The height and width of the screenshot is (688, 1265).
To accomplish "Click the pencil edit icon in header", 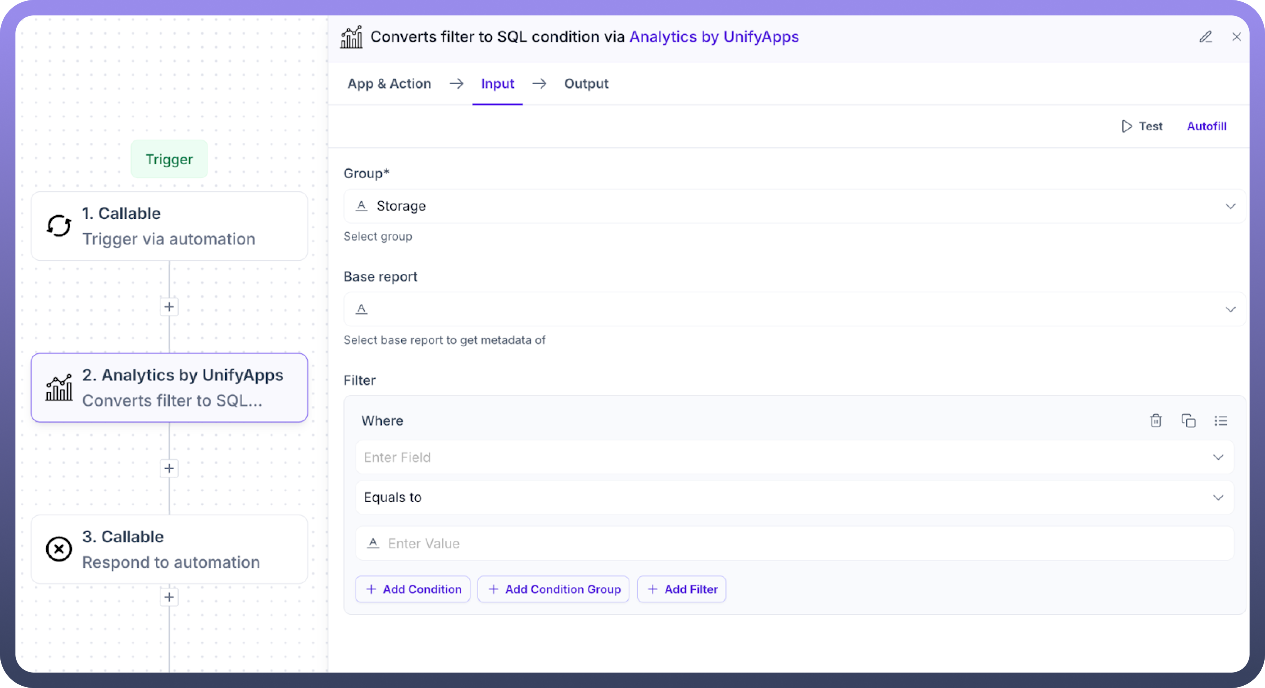I will coord(1206,37).
